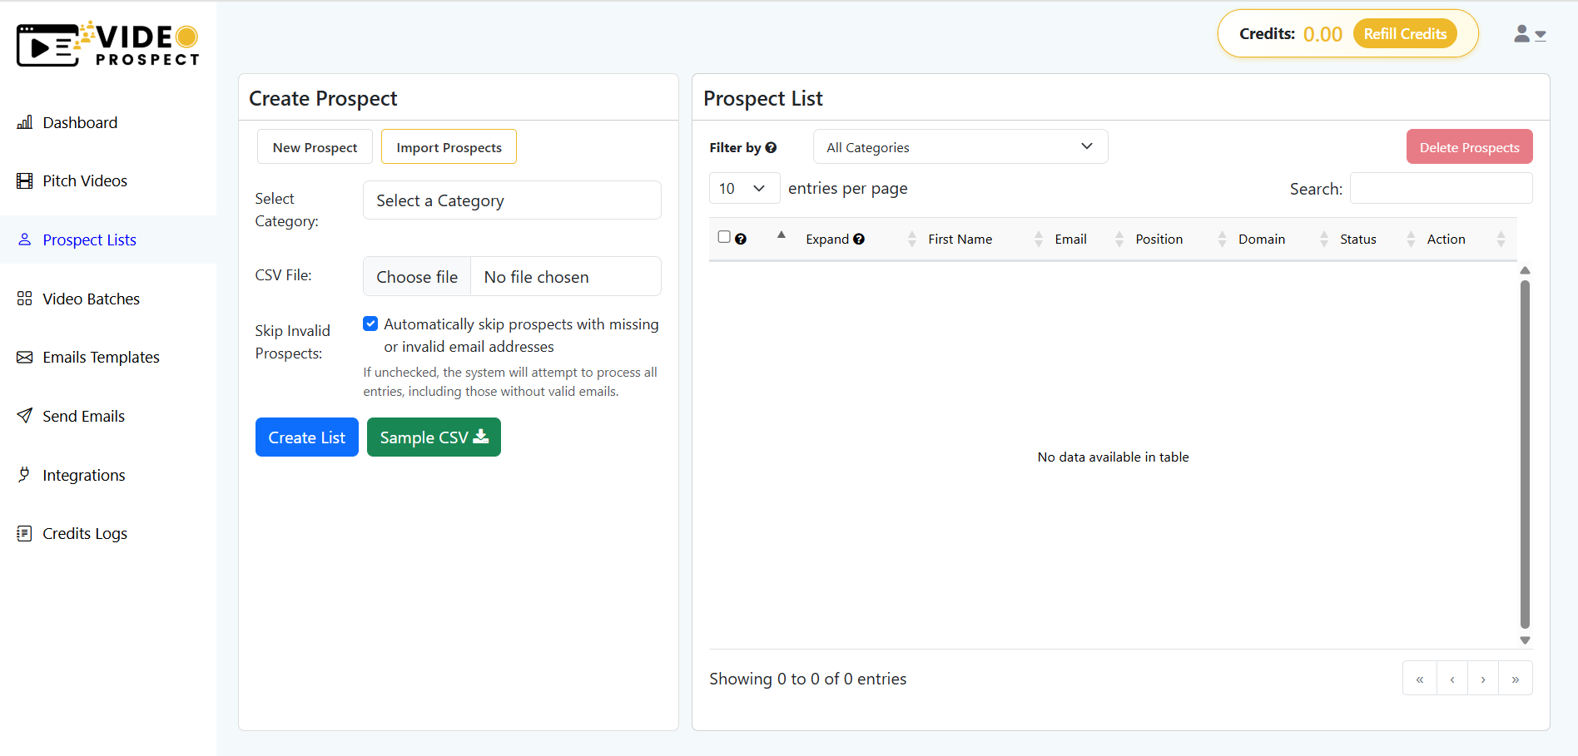Click the Prospect Lists person icon

point(25,240)
